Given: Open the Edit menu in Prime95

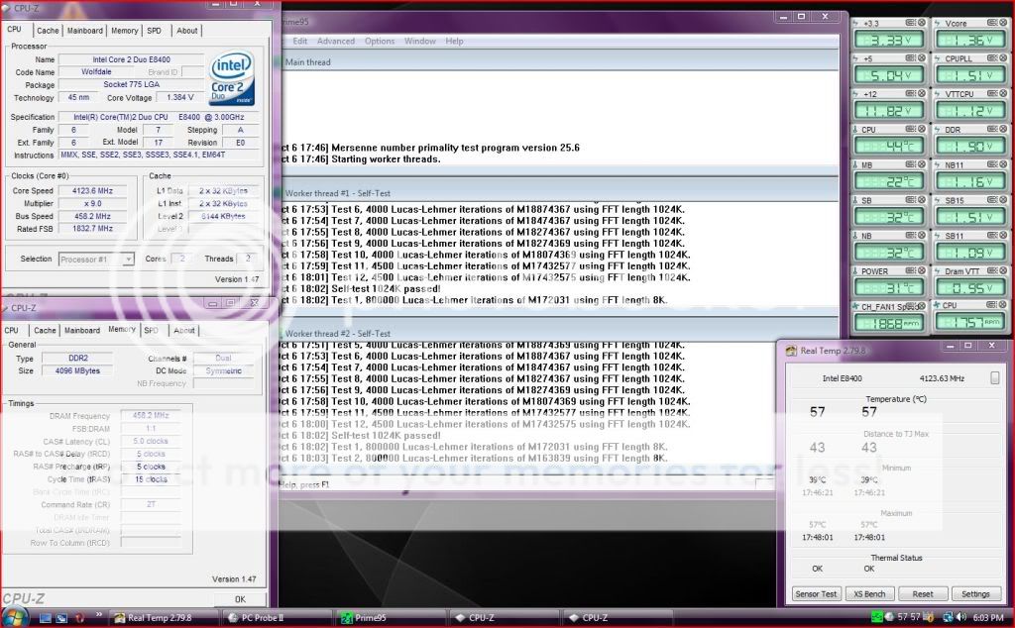Looking at the screenshot, I should click(x=299, y=41).
